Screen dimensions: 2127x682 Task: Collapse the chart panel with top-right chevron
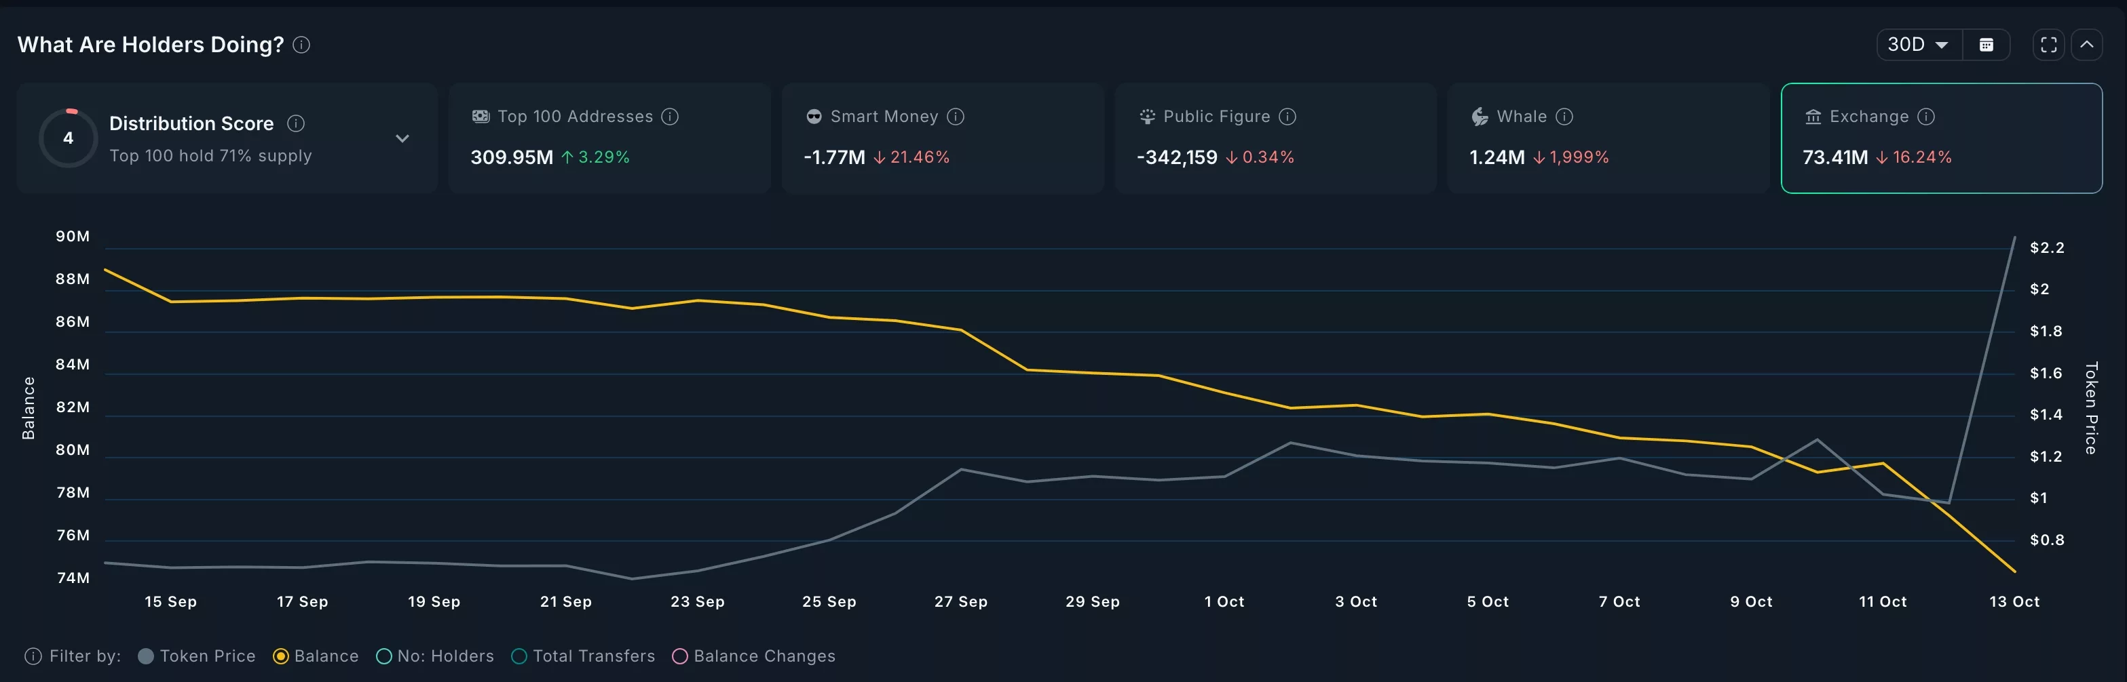click(x=2089, y=45)
